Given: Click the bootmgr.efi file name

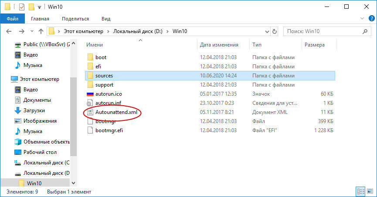Looking at the screenshot, I should (x=109, y=130).
